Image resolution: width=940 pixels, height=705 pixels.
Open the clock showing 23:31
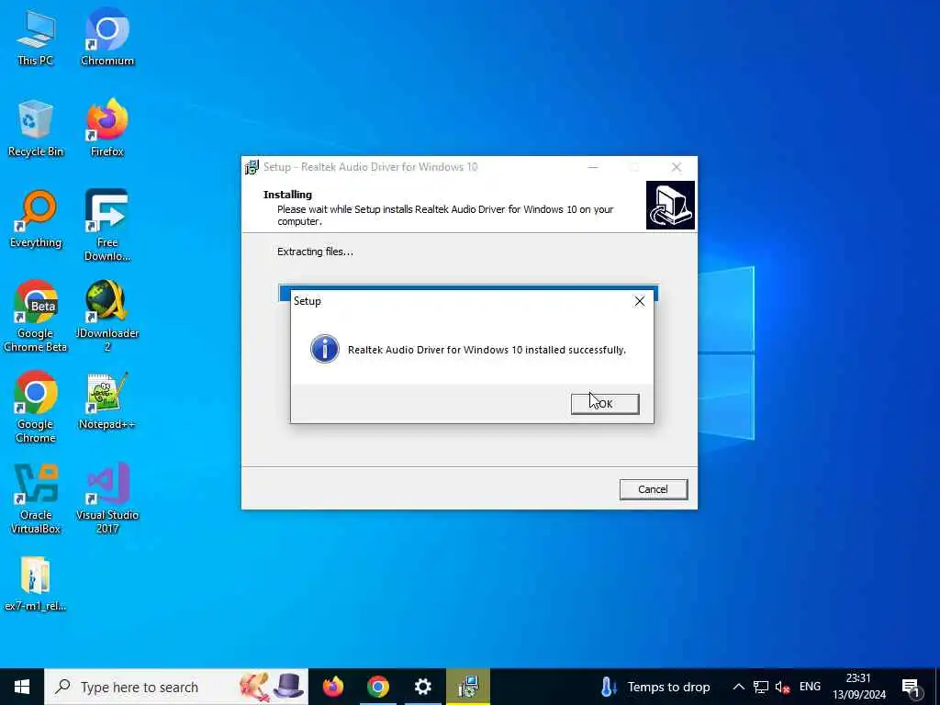[x=858, y=687]
